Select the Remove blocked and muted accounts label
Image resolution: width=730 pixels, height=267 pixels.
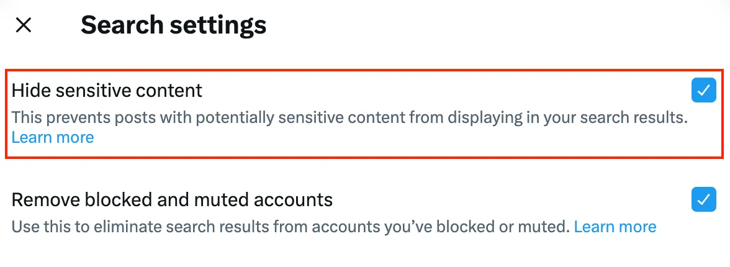pos(172,200)
